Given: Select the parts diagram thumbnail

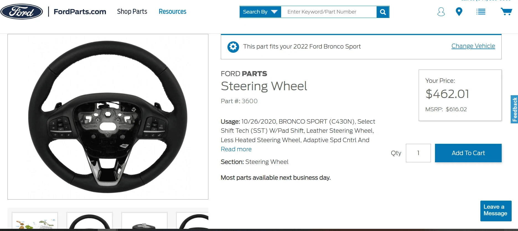Looking at the screenshot, I should [35, 221].
